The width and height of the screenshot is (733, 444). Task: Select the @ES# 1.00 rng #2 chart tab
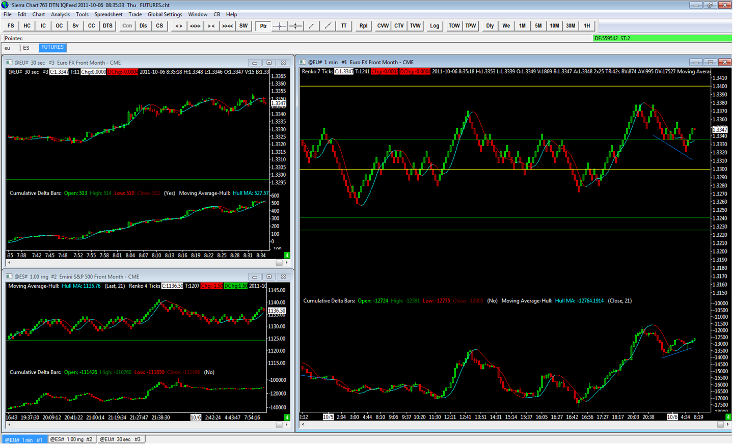(71, 439)
